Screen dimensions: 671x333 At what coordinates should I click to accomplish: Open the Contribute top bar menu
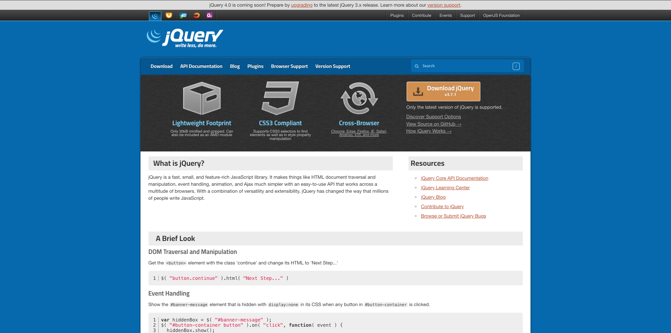pos(421,15)
